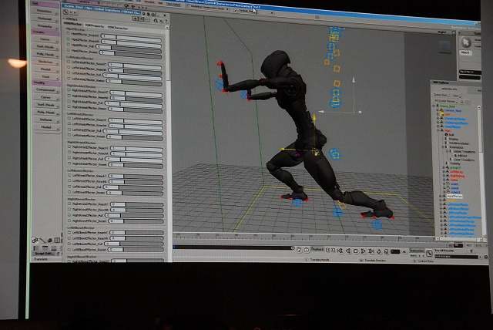The height and width of the screenshot is (330, 493).
Task: Click the current frame number field
Action: coord(395,251)
